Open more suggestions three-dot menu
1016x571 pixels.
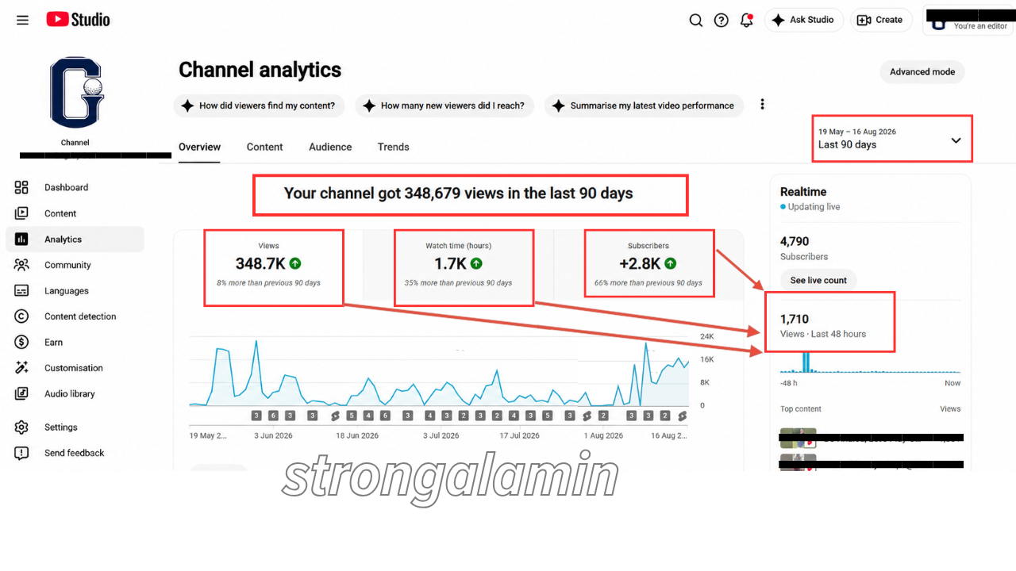tap(762, 105)
